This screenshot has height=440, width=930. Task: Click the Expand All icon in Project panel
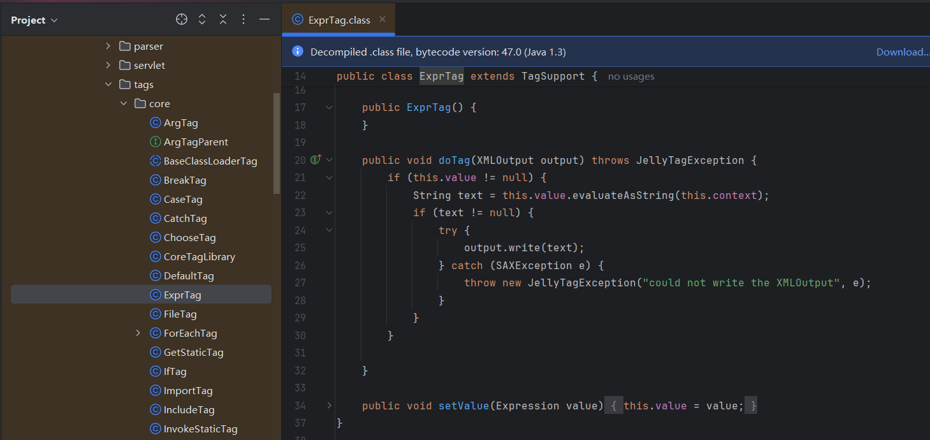[x=202, y=20]
